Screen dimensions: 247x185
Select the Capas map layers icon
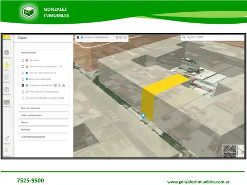pos(7,65)
